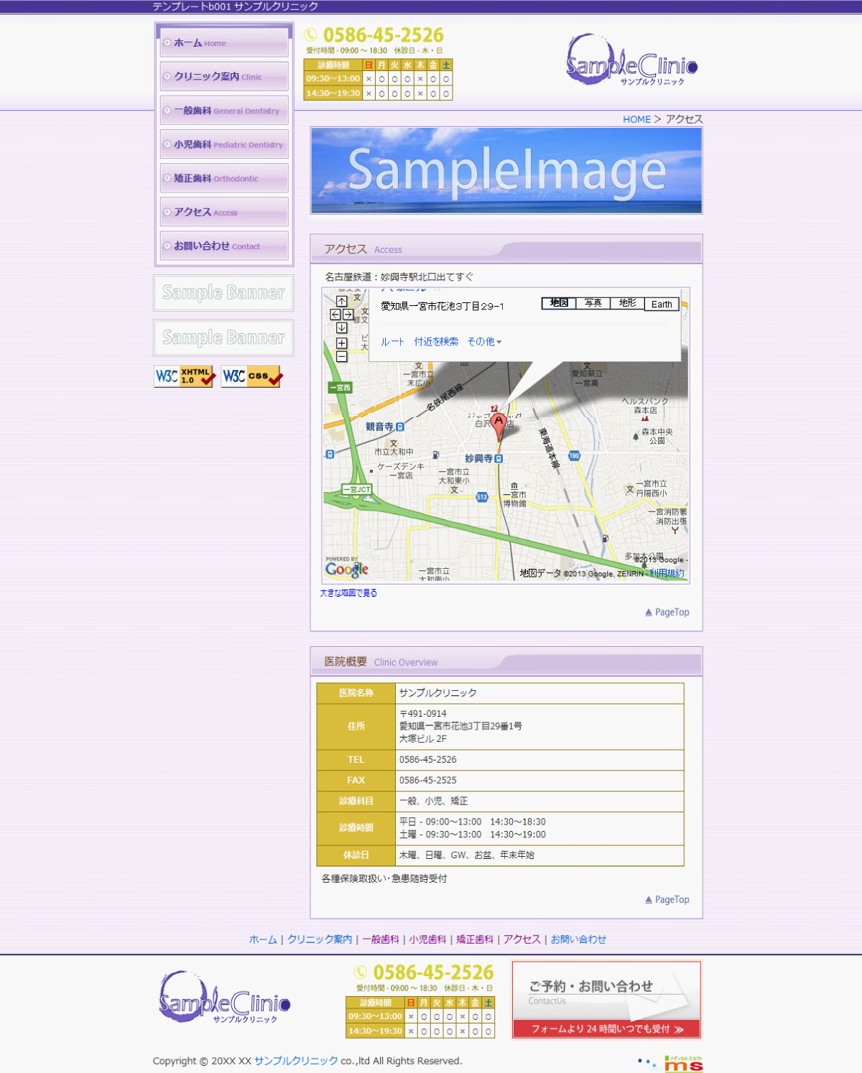The height and width of the screenshot is (1073, 862).
Task: Open the W3C XHTML 1.0 validation badge
Action: click(x=185, y=376)
